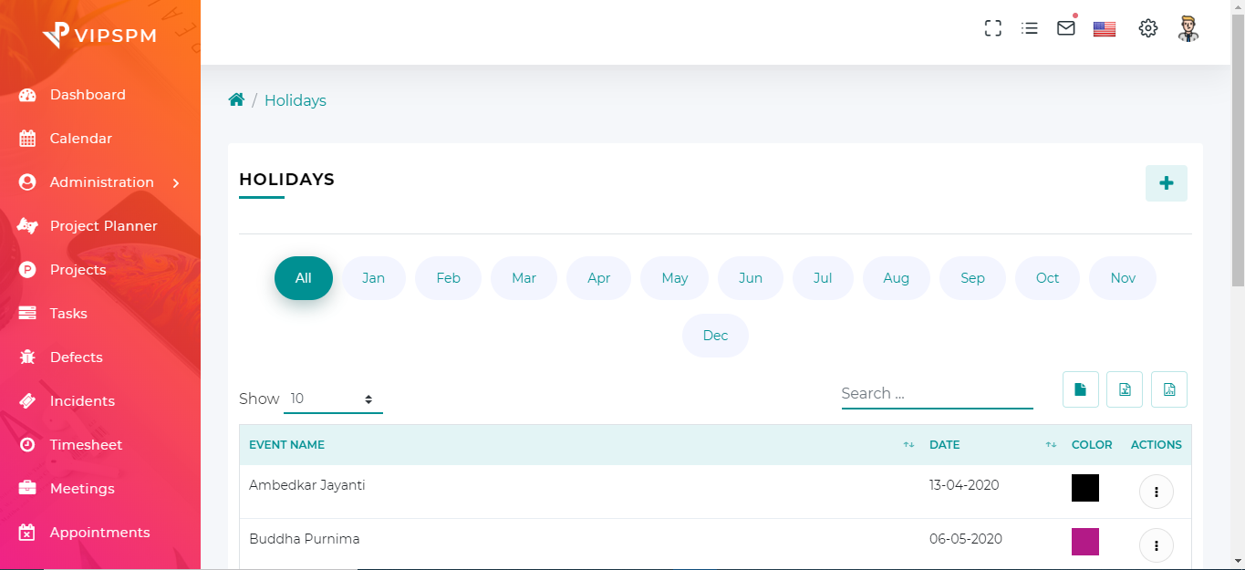Filter holidays by the Apr tab
The image size is (1245, 570).
598,278
